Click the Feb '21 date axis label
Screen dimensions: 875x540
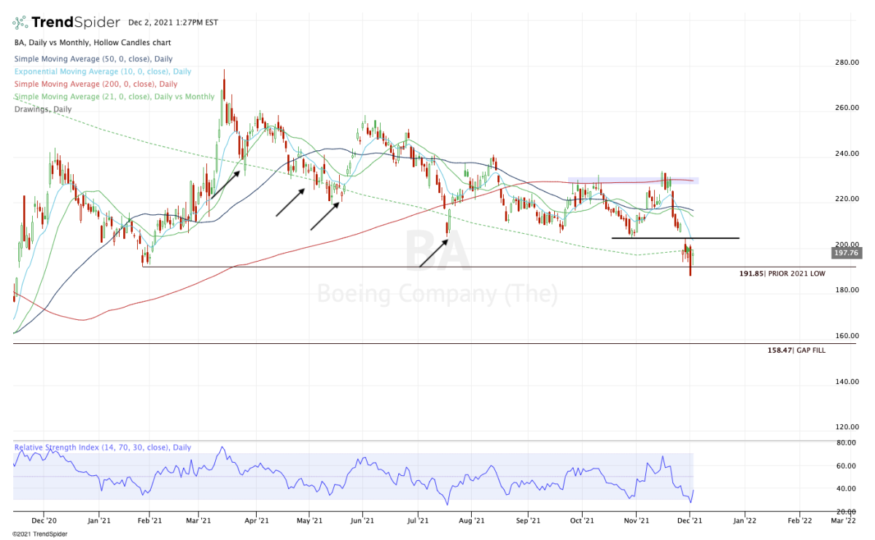click(149, 521)
